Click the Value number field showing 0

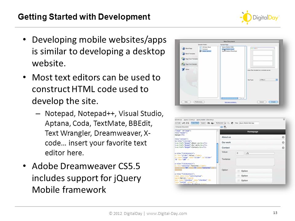click(240, 153)
